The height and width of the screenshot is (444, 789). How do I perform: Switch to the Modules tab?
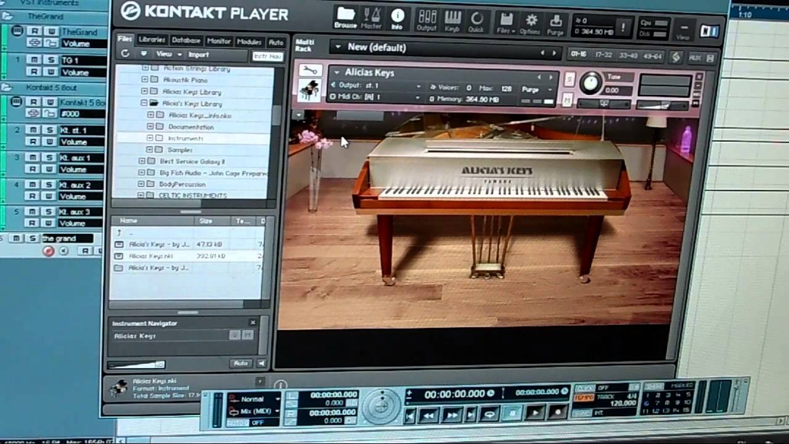point(250,41)
